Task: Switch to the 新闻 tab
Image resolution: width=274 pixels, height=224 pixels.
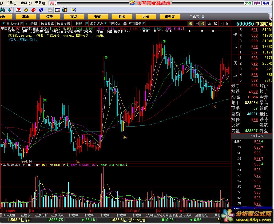Action: click(98, 17)
